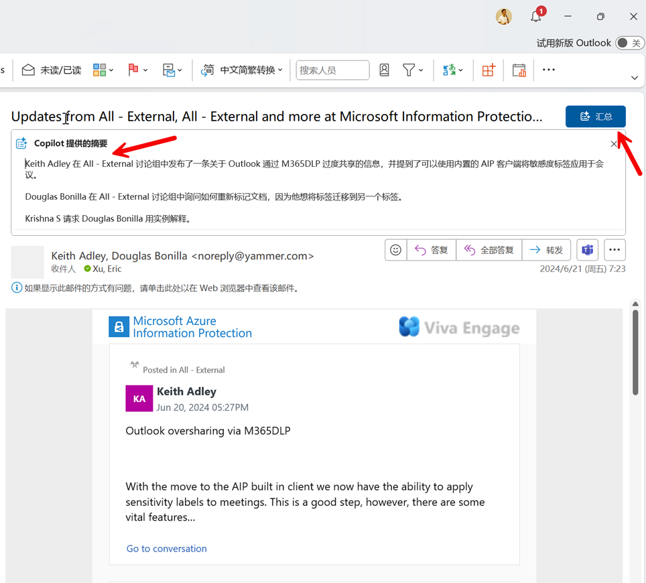Click recipient name Xu, Eric
The image size is (646, 583).
coord(107,269)
